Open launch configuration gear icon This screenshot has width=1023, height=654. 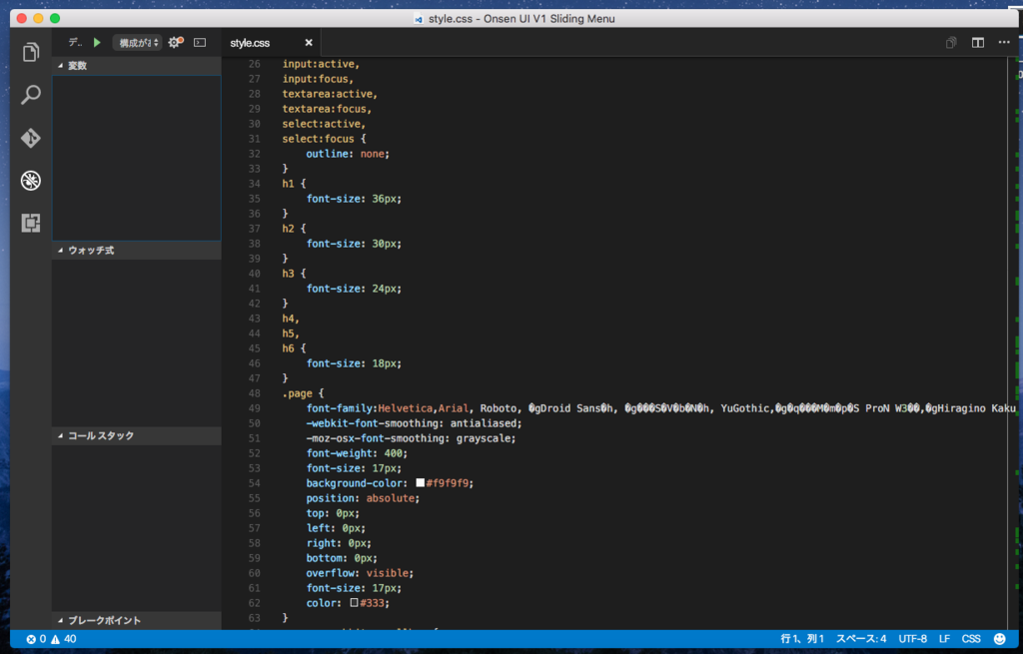tap(175, 42)
